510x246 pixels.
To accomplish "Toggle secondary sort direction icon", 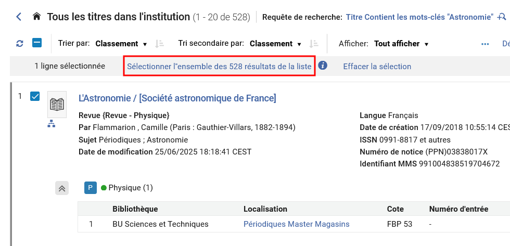I will pos(314,44).
